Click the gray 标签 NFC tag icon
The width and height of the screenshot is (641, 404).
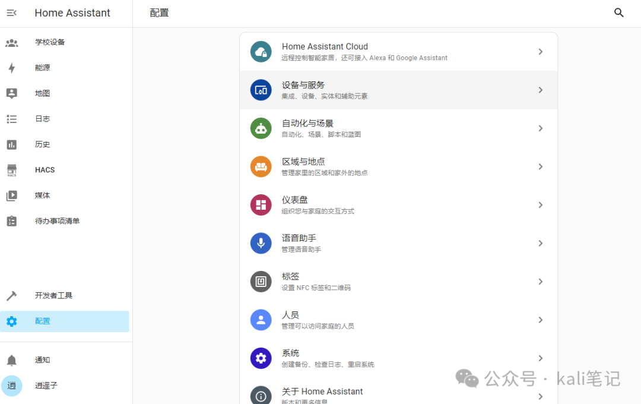(261, 282)
